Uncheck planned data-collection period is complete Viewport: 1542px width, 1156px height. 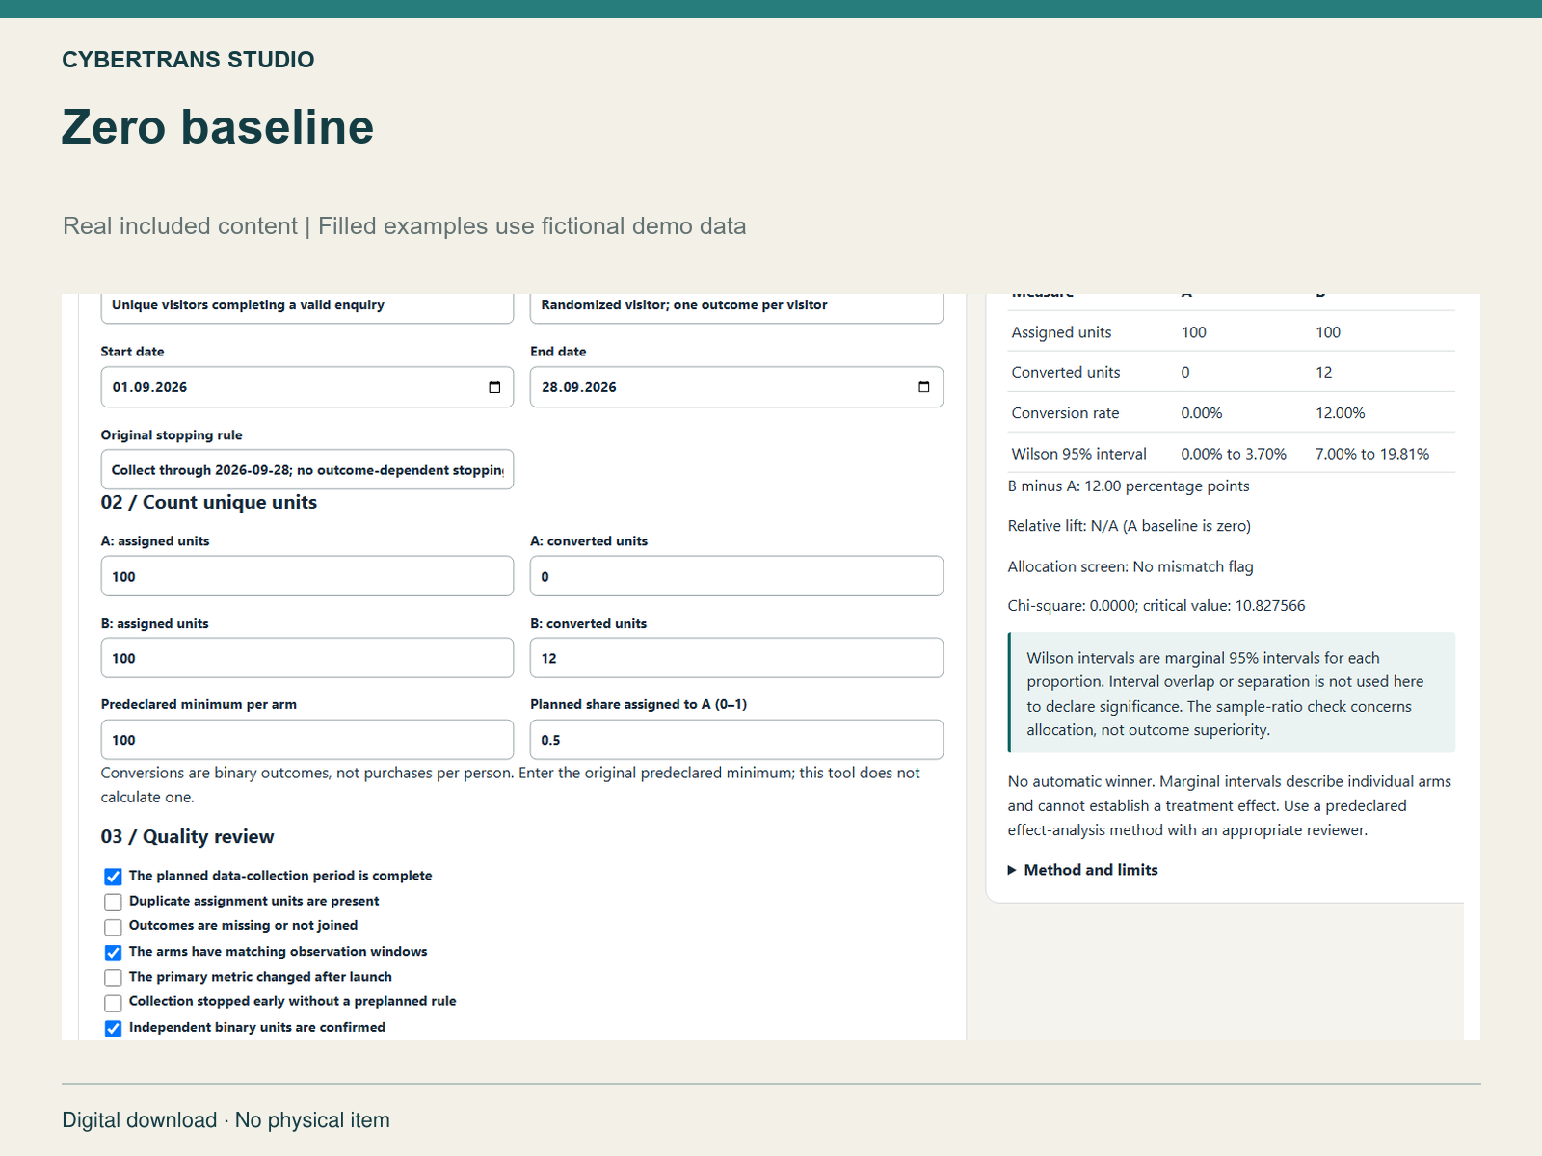(x=113, y=877)
